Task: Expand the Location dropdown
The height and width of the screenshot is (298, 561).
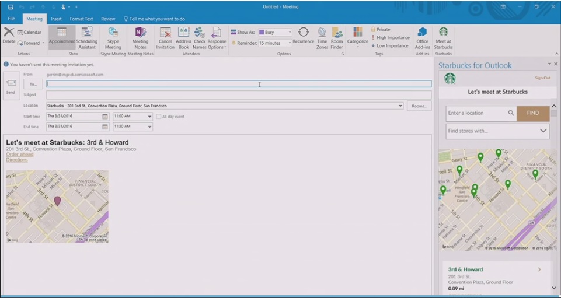Action: click(x=400, y=106)
